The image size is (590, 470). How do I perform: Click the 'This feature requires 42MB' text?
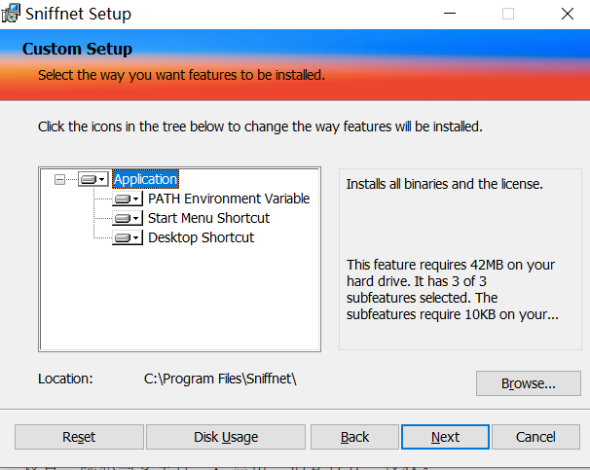click(453, 290)
